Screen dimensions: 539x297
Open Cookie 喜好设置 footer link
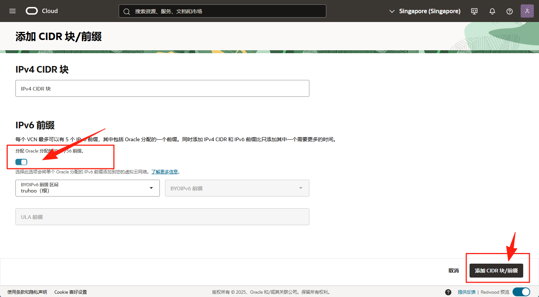pyautogui.click(x=71, y=292)
